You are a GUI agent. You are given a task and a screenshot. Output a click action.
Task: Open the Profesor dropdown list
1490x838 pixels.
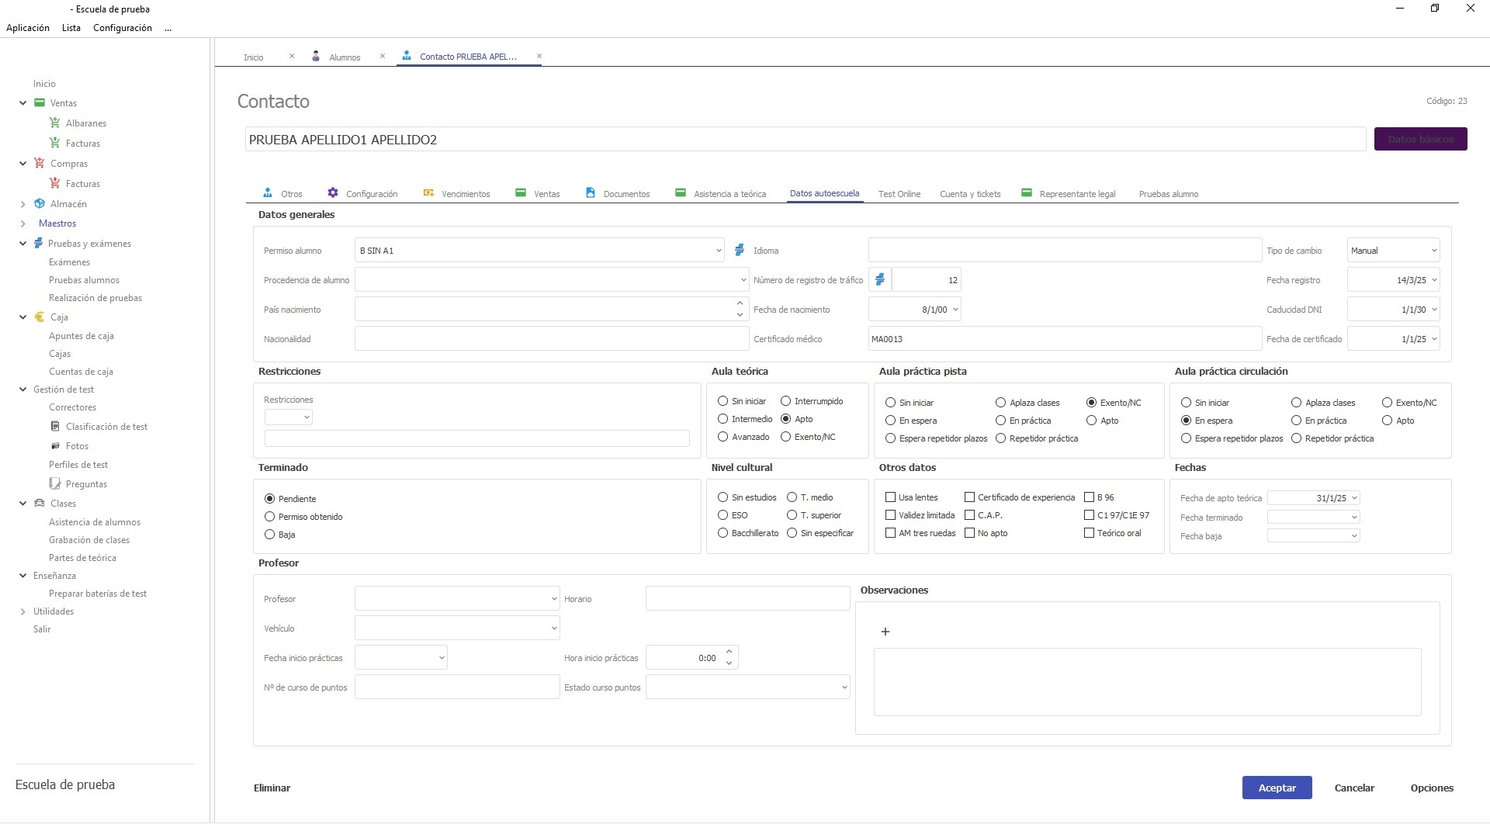click(553, 599)
